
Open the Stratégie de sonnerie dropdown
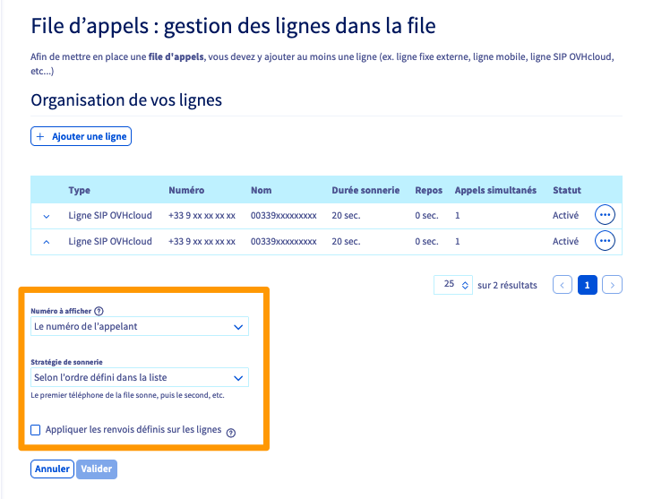coord(139,378)
